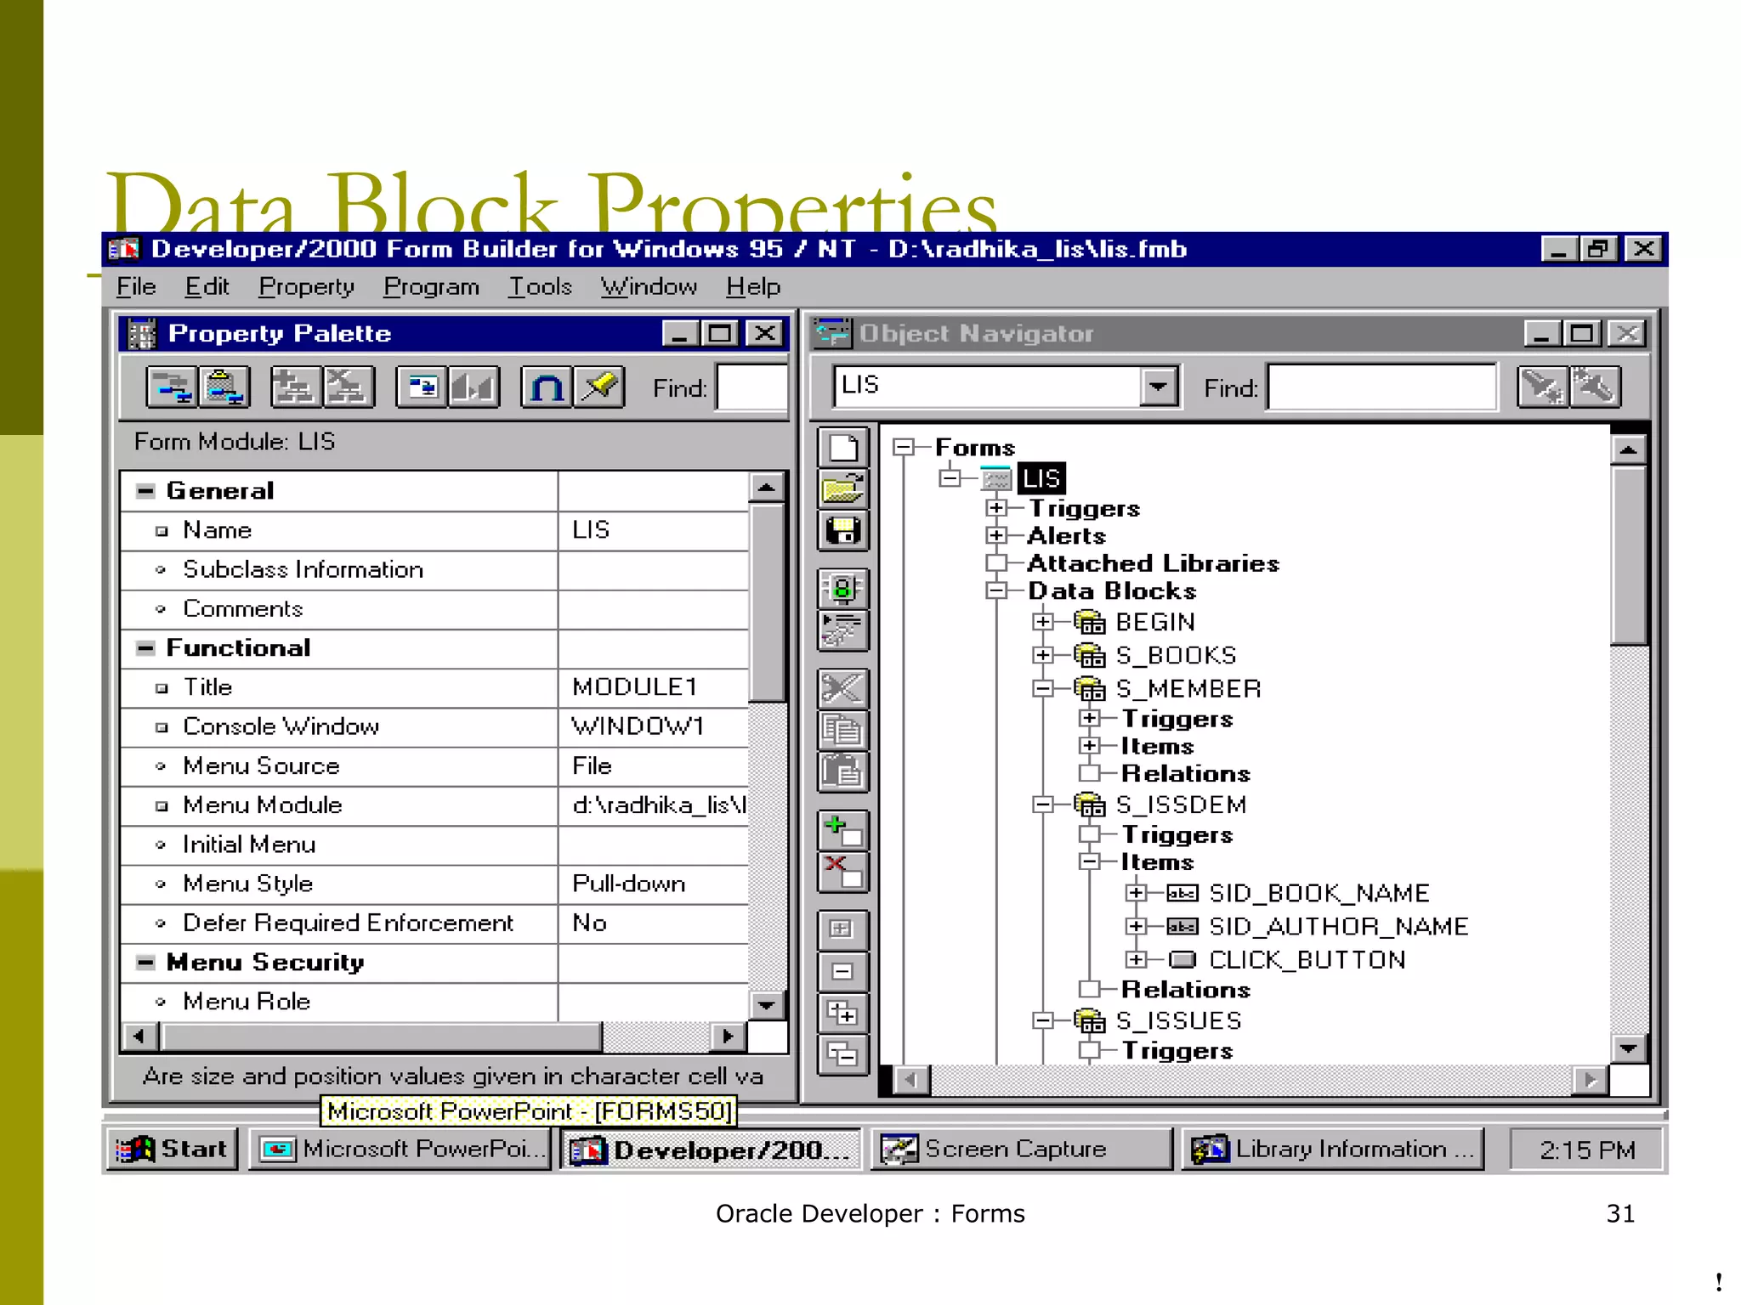1741x1305 pixels.
Task: Click the first Property Palette toolbar icon
Action: click(x=172, y=387)
